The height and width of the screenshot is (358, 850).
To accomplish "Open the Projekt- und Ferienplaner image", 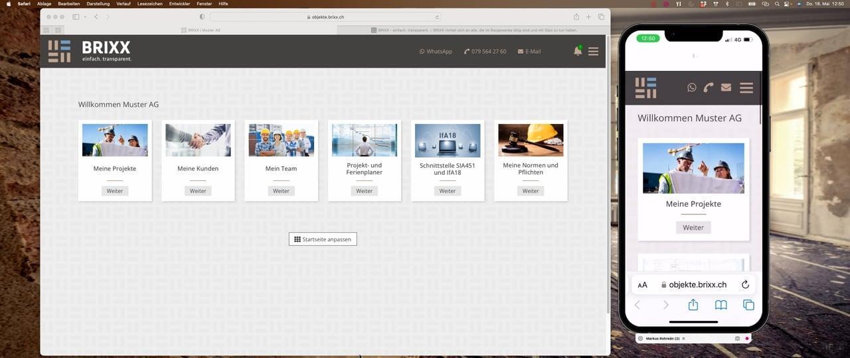I will pyautogui.click(x=364, y=140).
